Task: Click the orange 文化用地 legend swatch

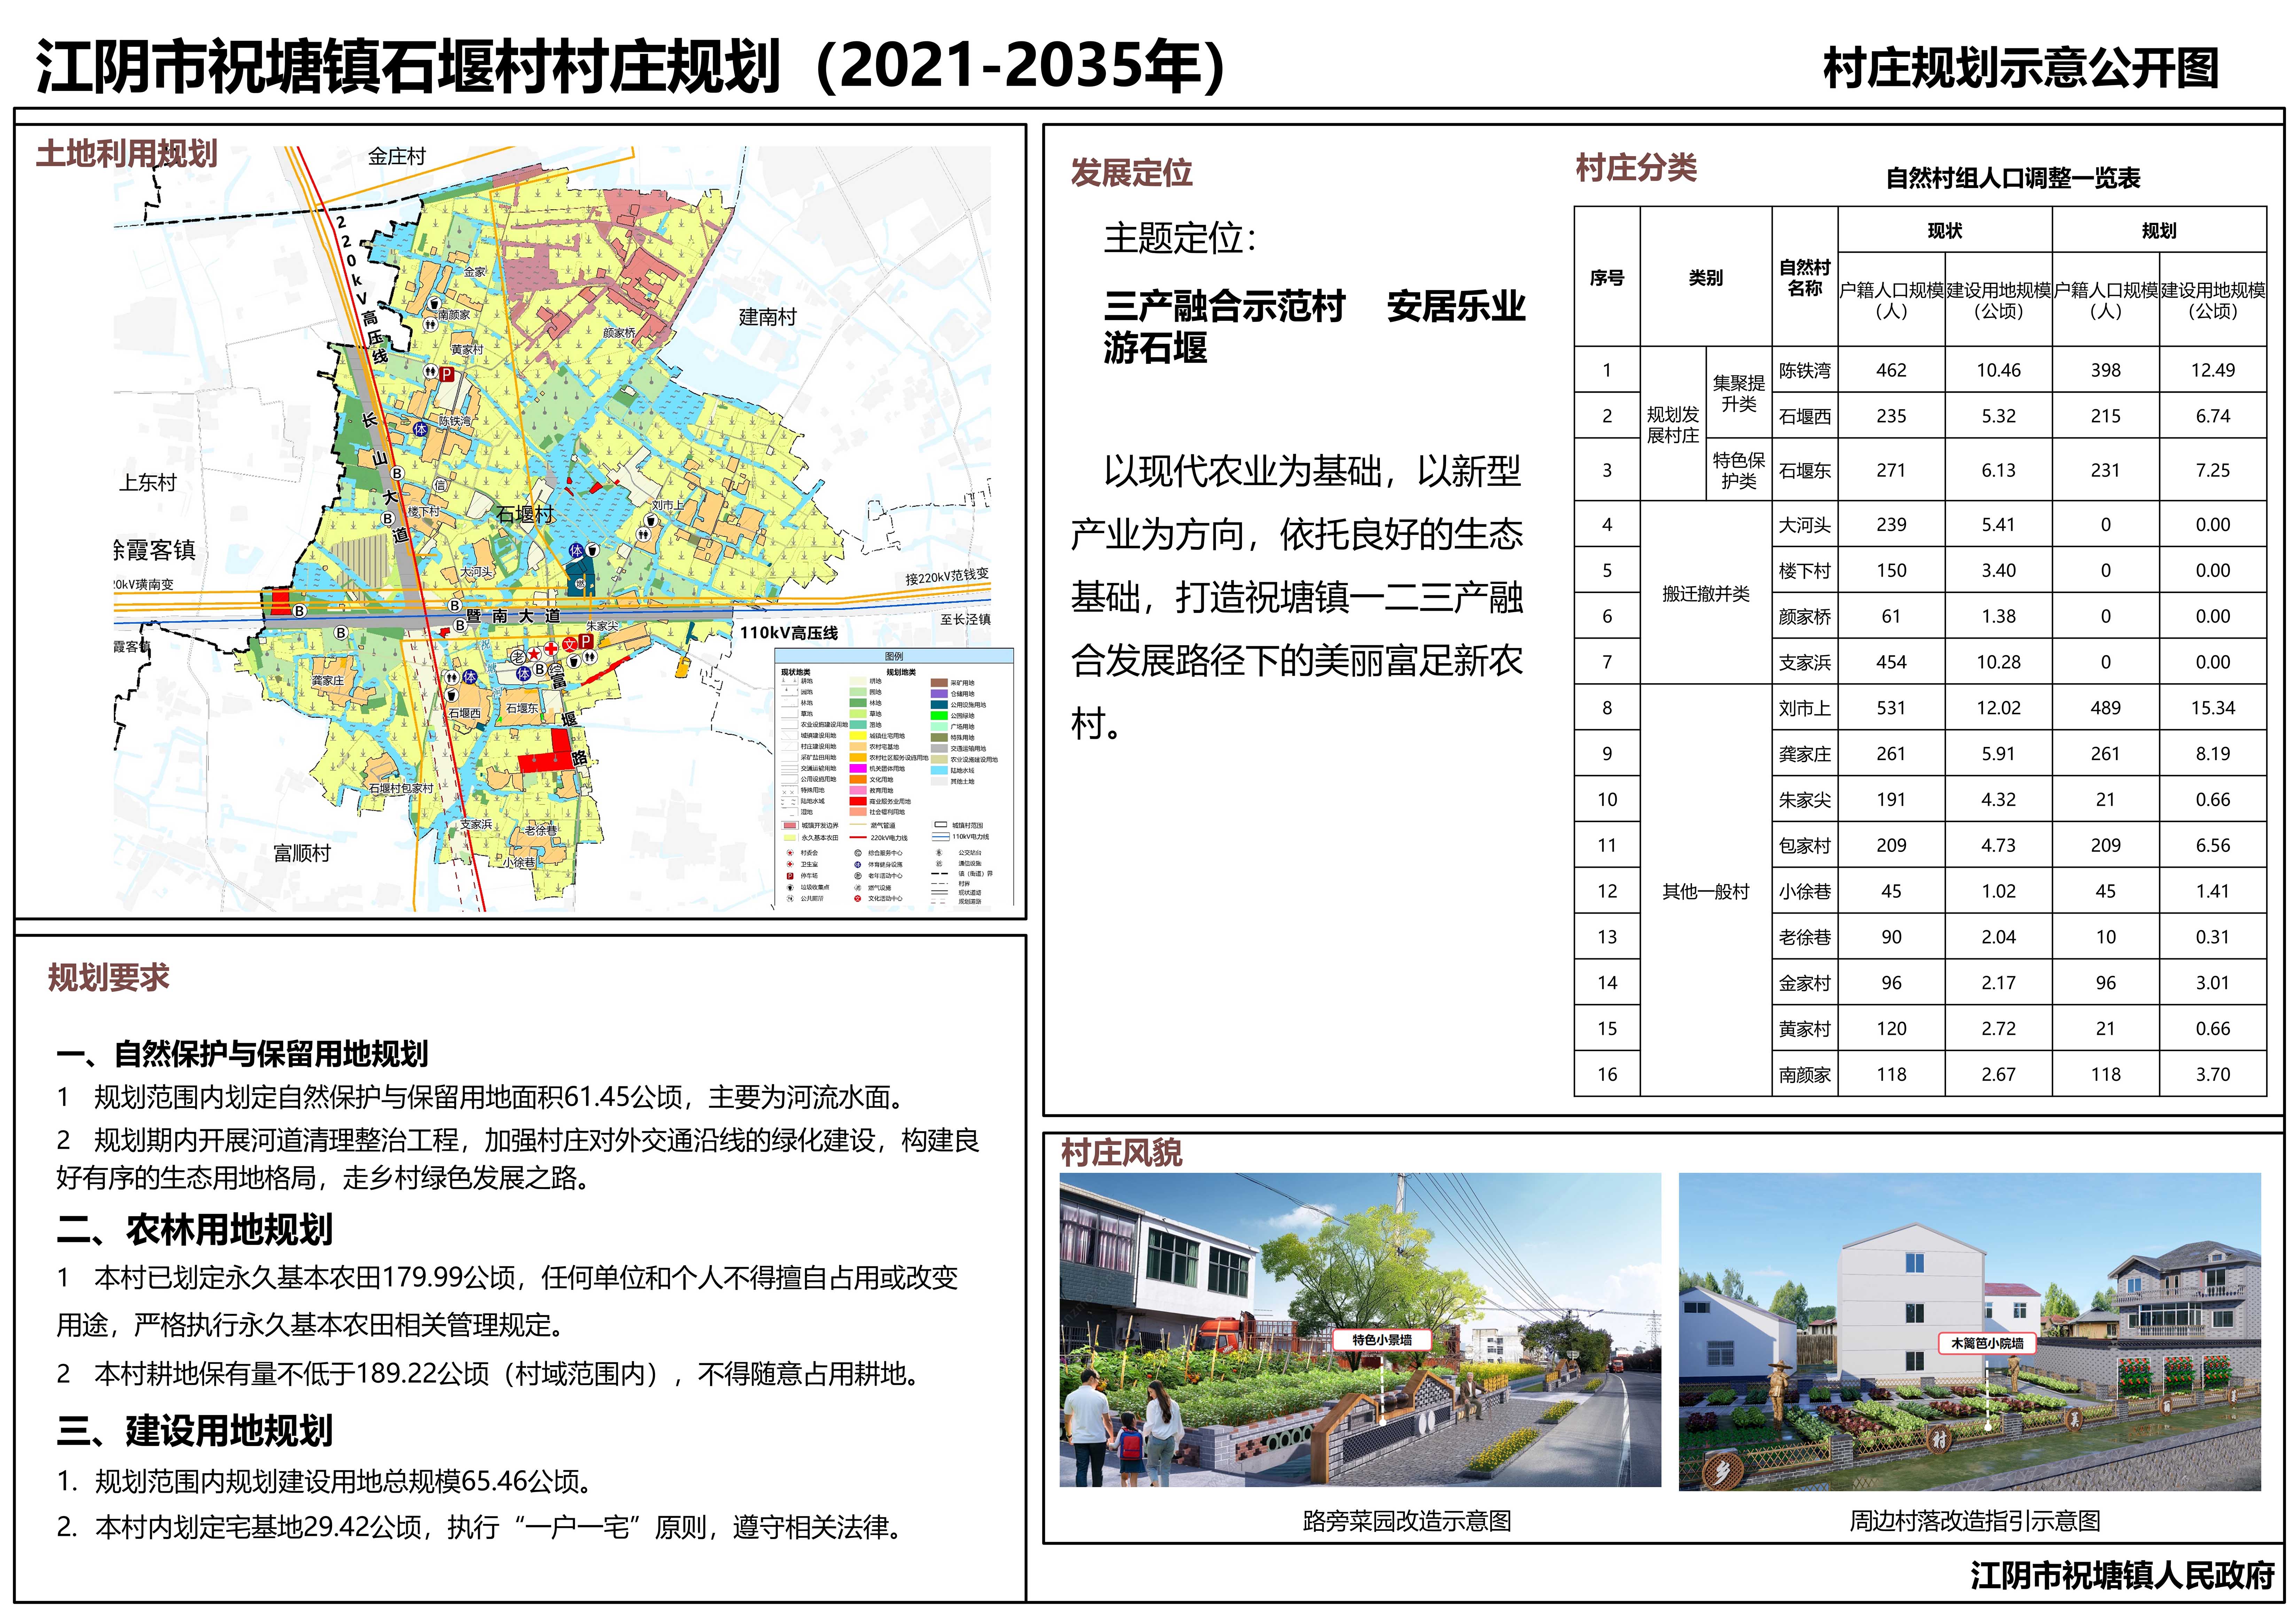Action: 858,779
